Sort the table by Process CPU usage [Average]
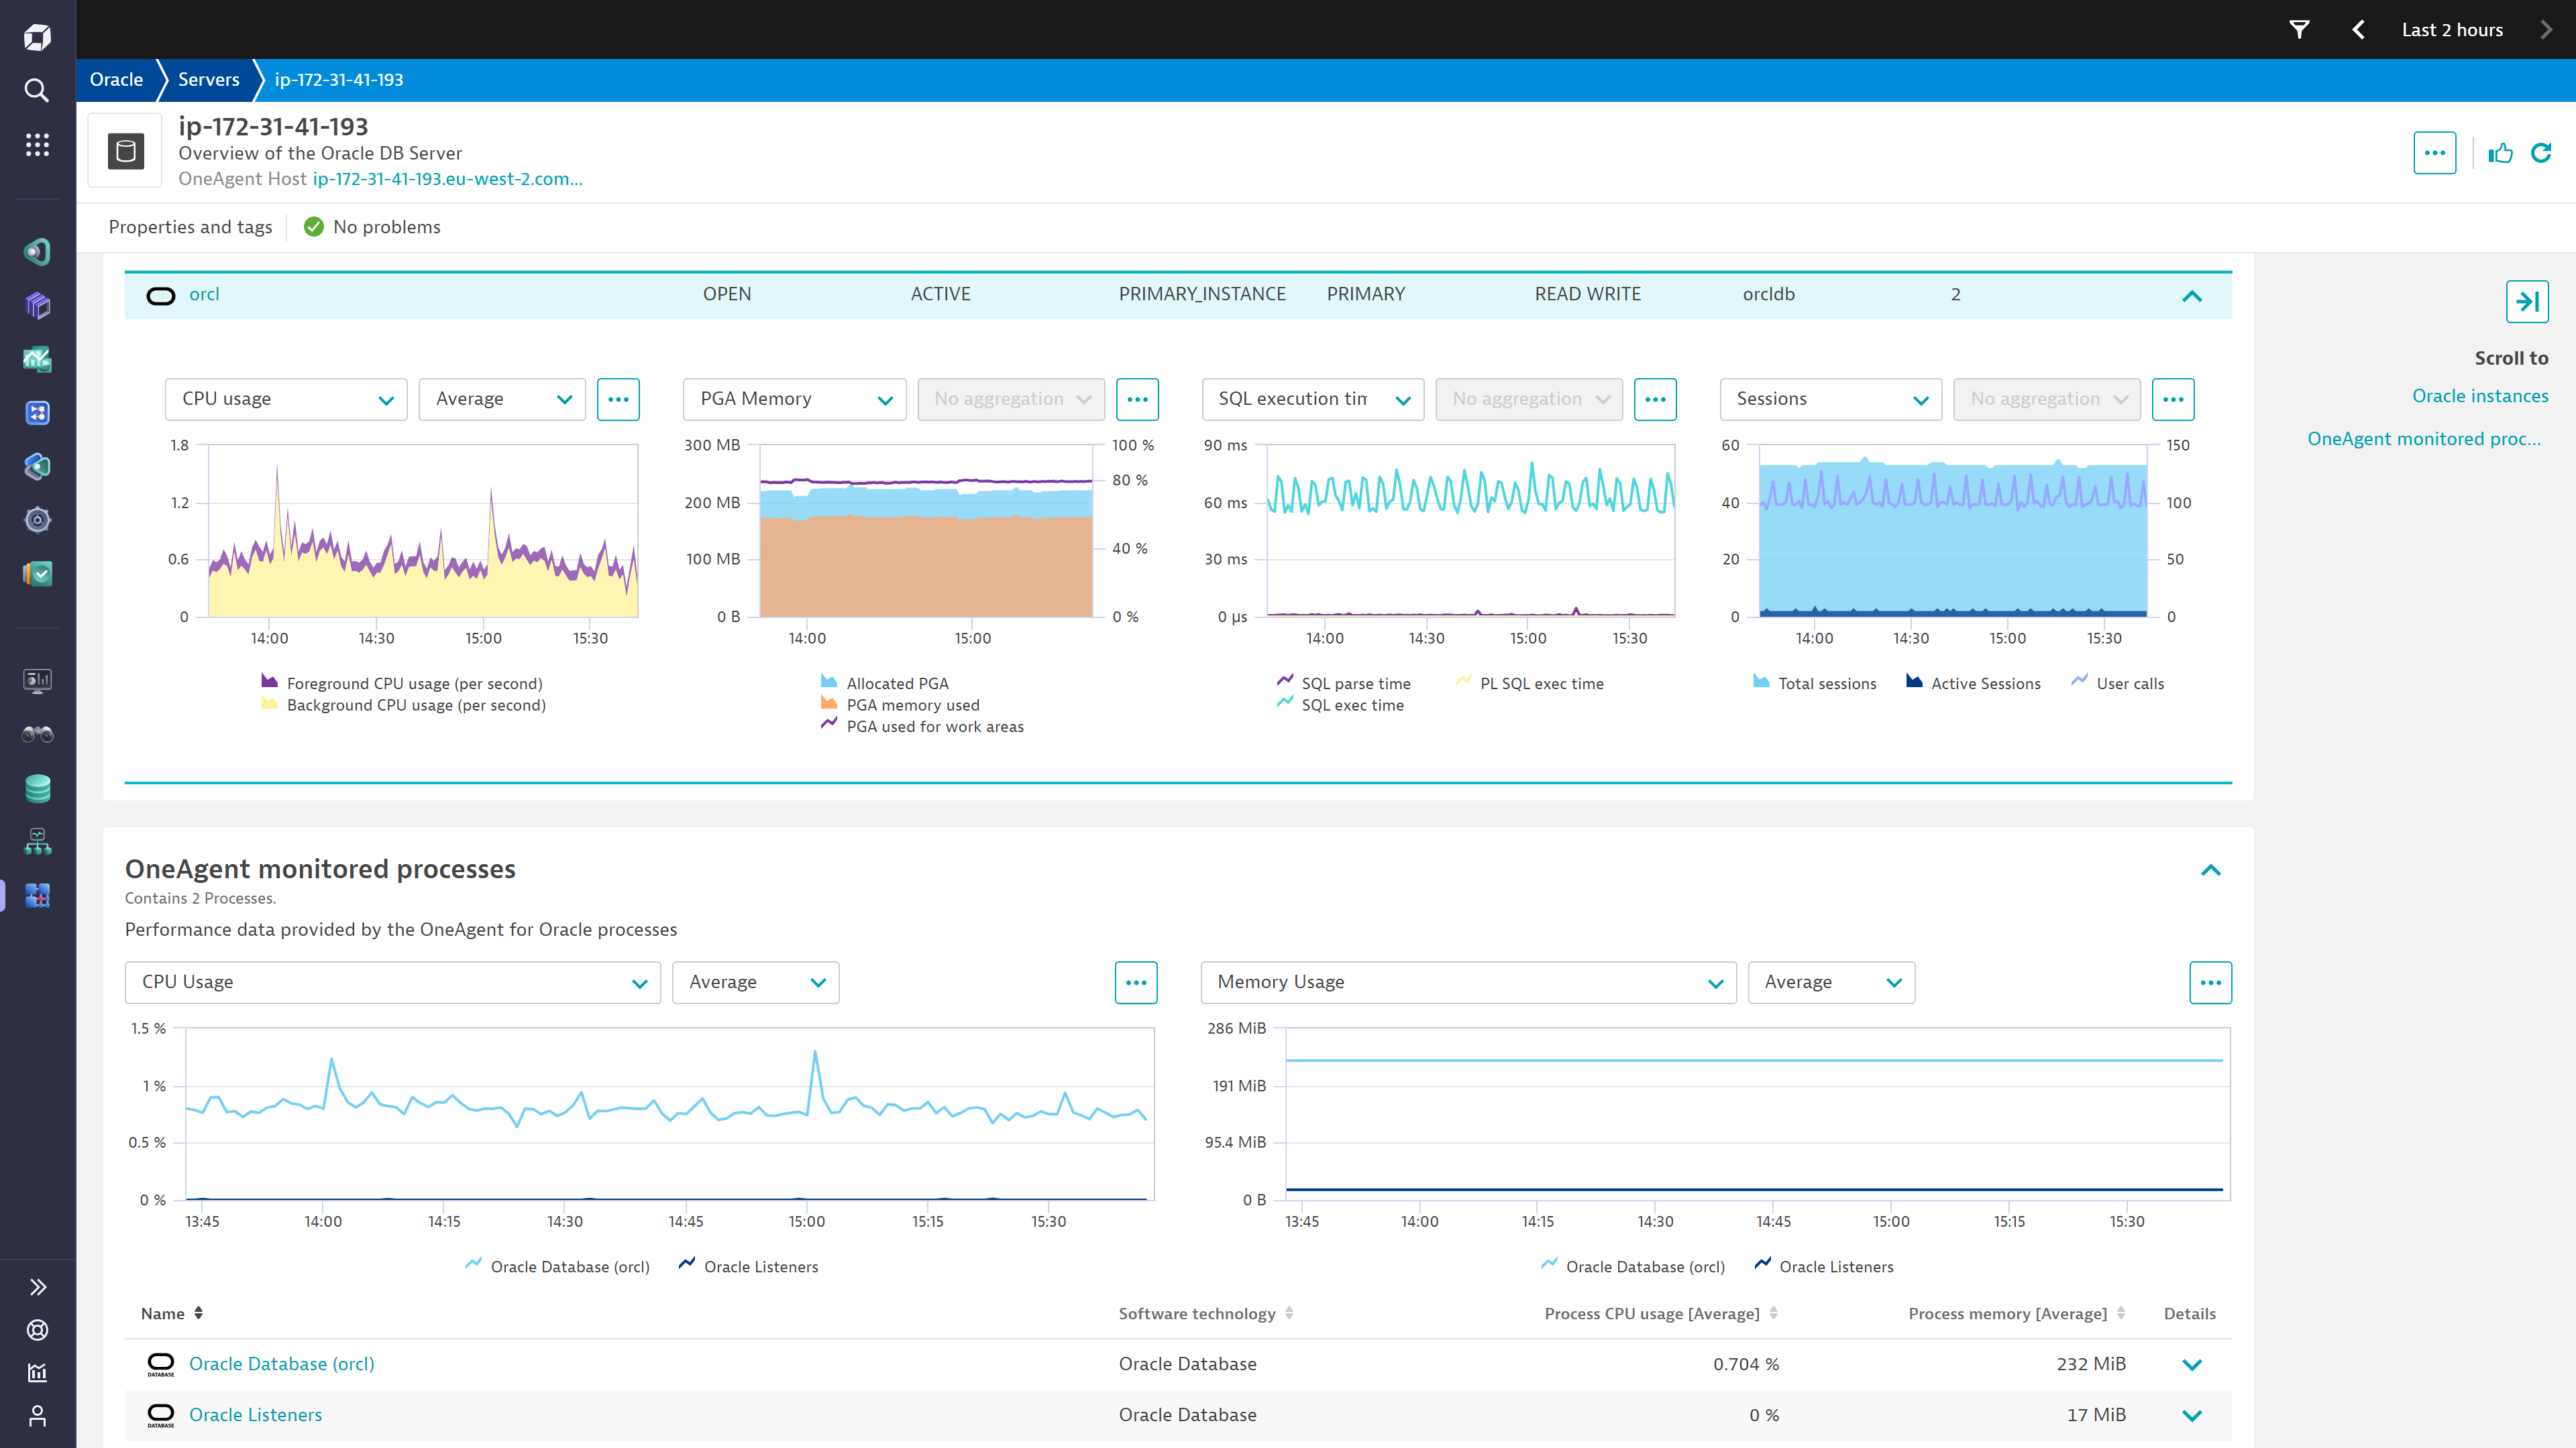The height and width of the screenshot is (1448, 2576). pos(1661,1314)
